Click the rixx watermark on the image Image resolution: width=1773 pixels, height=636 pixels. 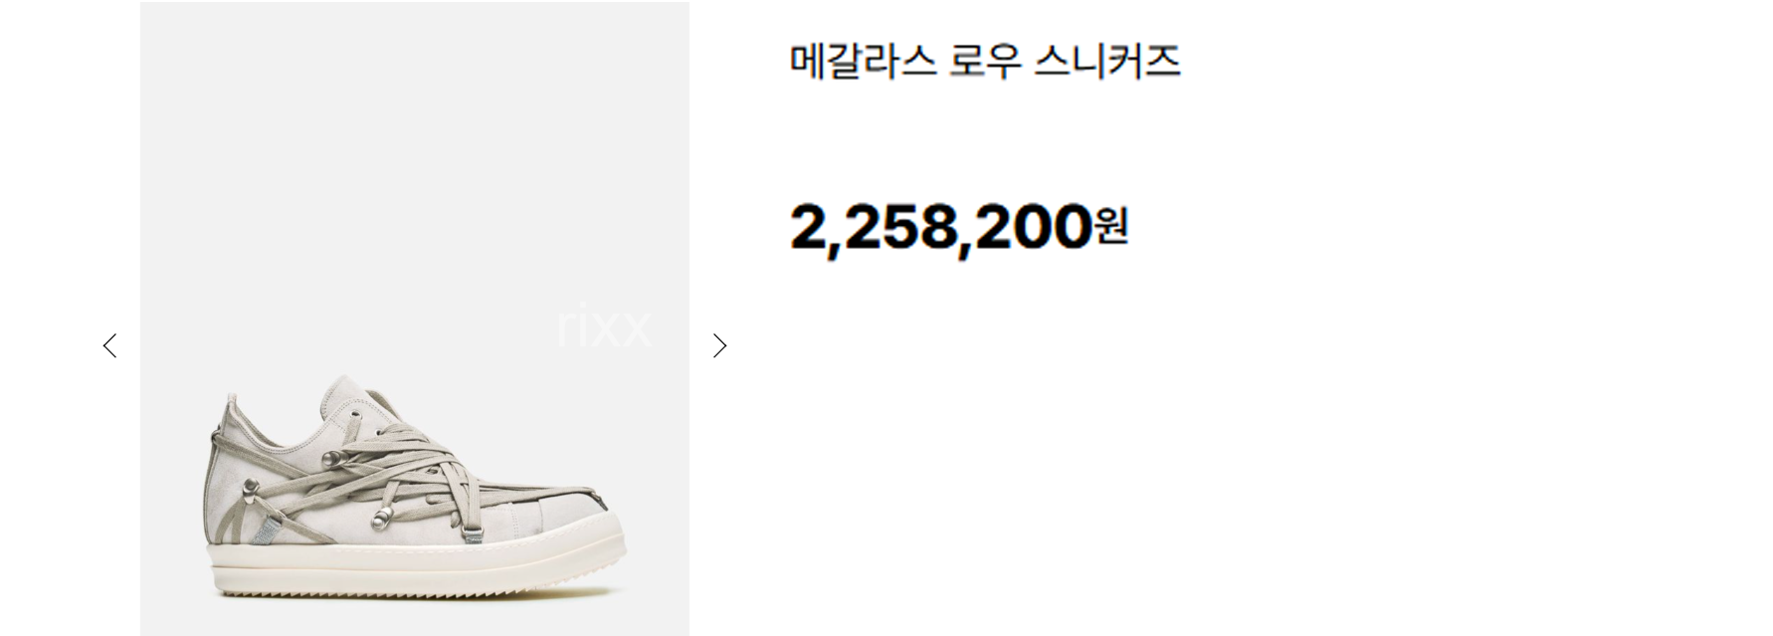tap(604, 327)
